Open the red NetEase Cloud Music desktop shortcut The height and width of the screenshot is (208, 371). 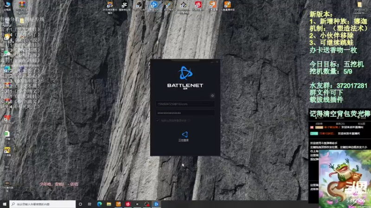click(x=198, y=6)
